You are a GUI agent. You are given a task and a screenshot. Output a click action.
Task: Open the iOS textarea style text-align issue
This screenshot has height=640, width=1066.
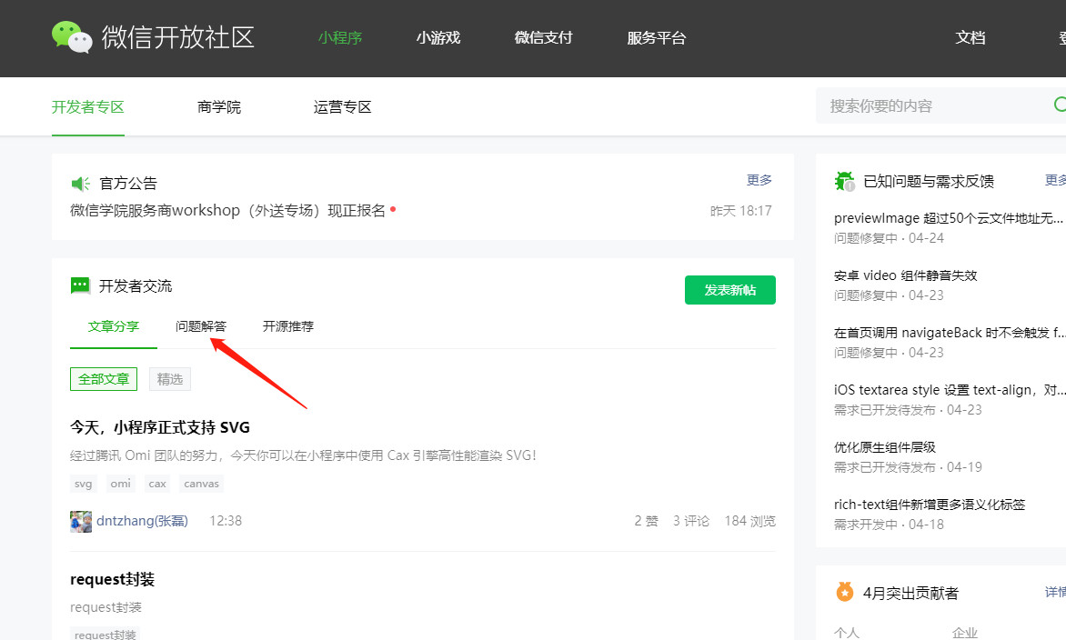pos(949,390)
